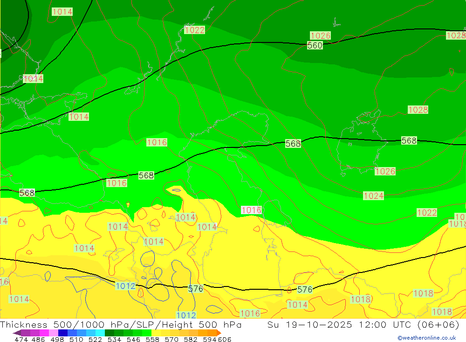Click the legend value 474
The width and height of the screenshot is (466, 342).
point(21,339)
